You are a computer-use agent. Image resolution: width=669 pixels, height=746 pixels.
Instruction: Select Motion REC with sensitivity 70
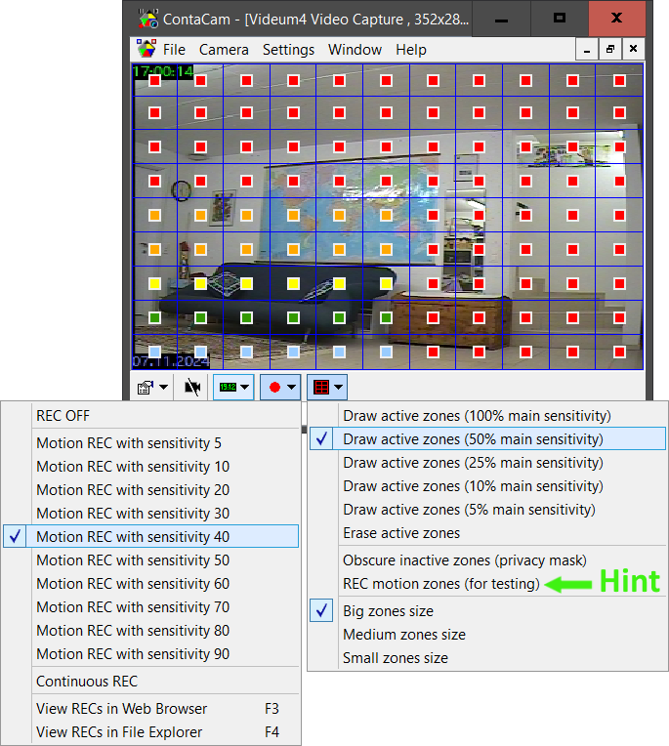(x=150, y=607)
